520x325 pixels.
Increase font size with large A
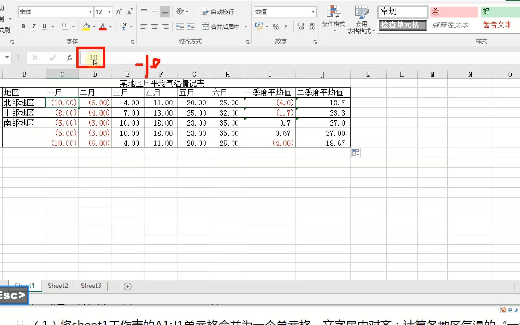(119, 12)
